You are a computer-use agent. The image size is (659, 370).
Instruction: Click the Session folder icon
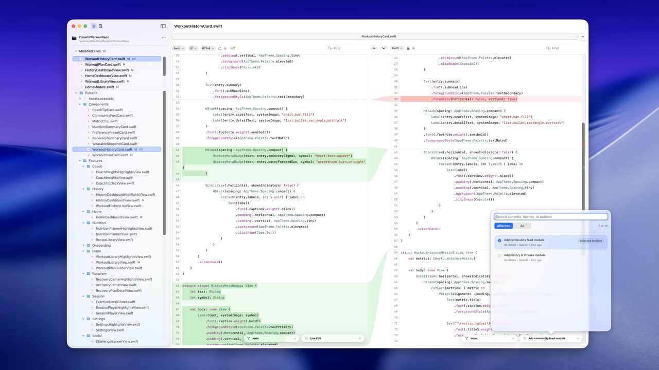tap(89, 297)
